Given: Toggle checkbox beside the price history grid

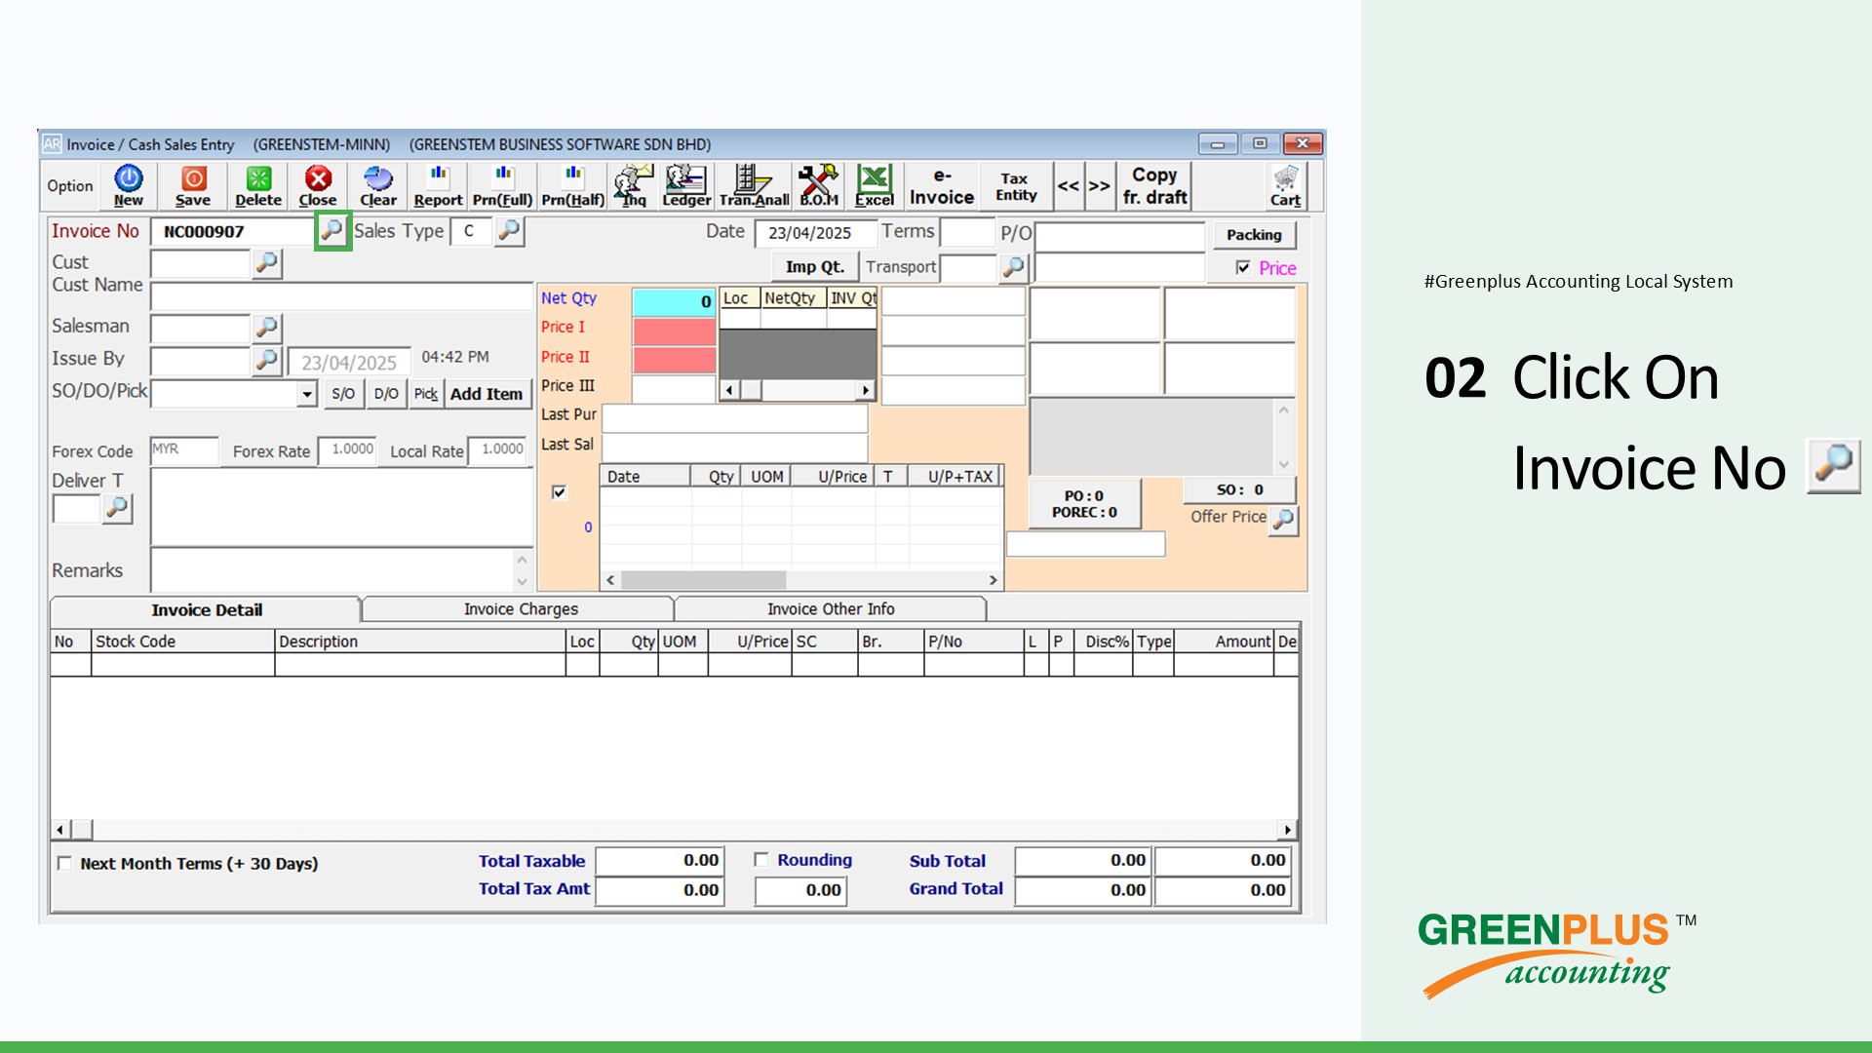Looking at the screenshot, I should [x=559, y=491].
